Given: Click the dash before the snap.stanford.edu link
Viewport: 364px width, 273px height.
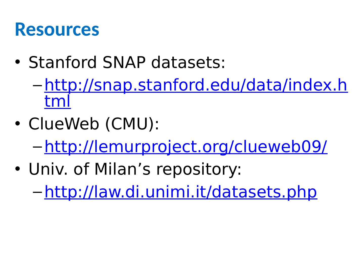Looking at the screenshot, I should pyautogui.click(x=37, y=86).
